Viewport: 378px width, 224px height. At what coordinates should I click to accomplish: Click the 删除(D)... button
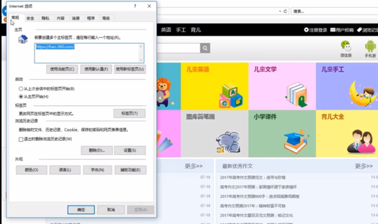pyautogui.click(x=97, y=150)
